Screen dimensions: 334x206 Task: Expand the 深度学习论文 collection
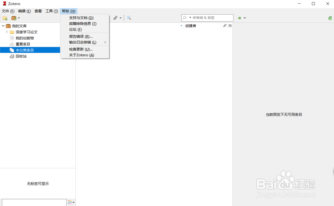[x=7, y=32]
